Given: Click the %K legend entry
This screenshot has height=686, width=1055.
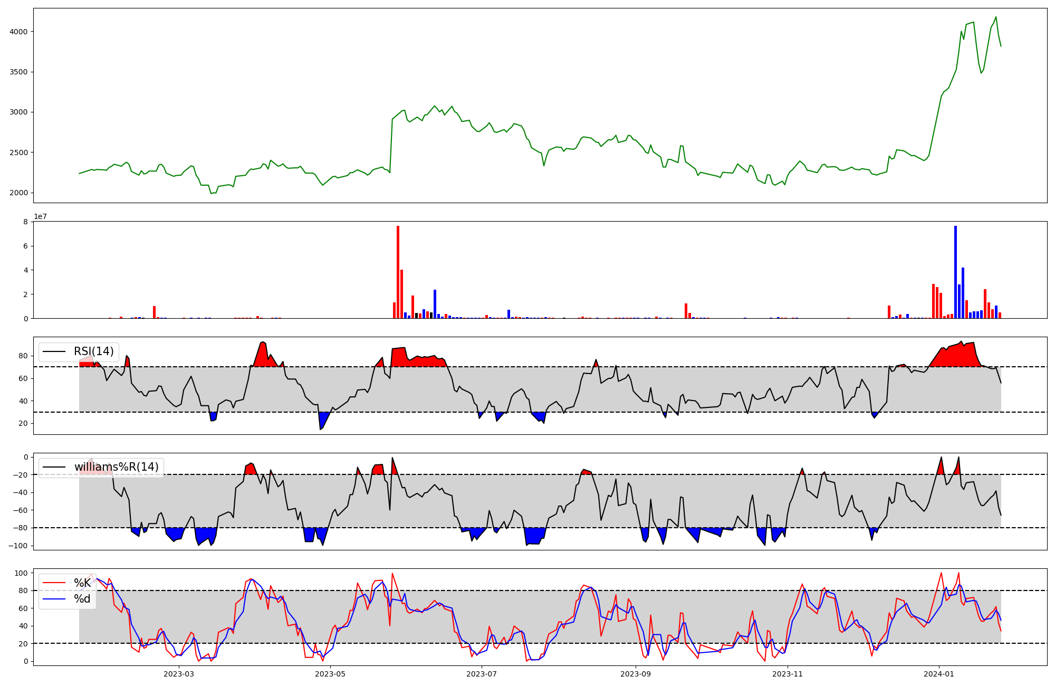Looking at the screenshot, I should pyautogui.click(x=82, y=583).
